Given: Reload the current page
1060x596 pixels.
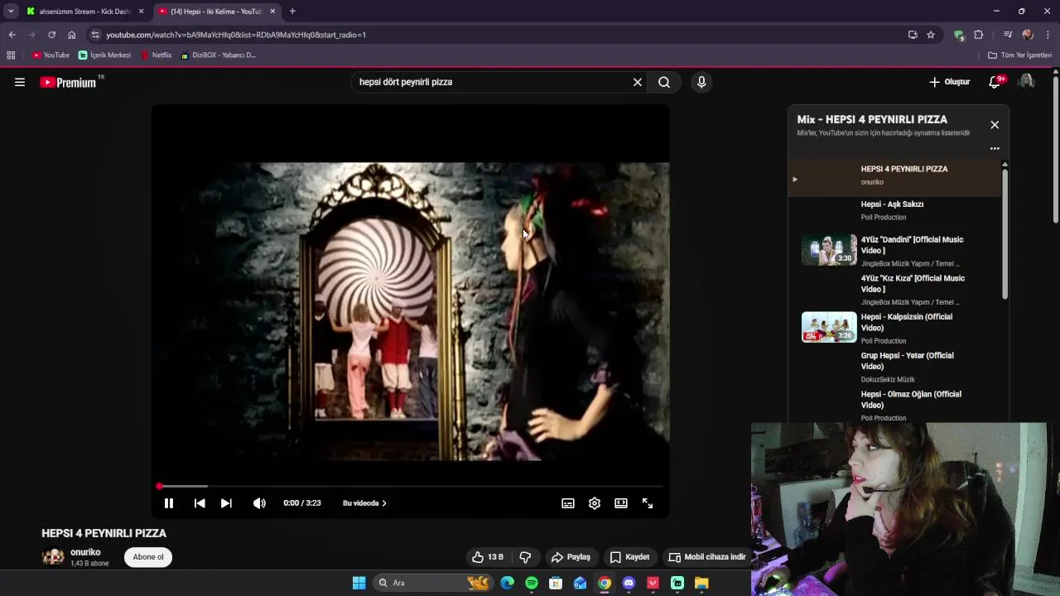Looking at the screenshot, I should (51, 35).
